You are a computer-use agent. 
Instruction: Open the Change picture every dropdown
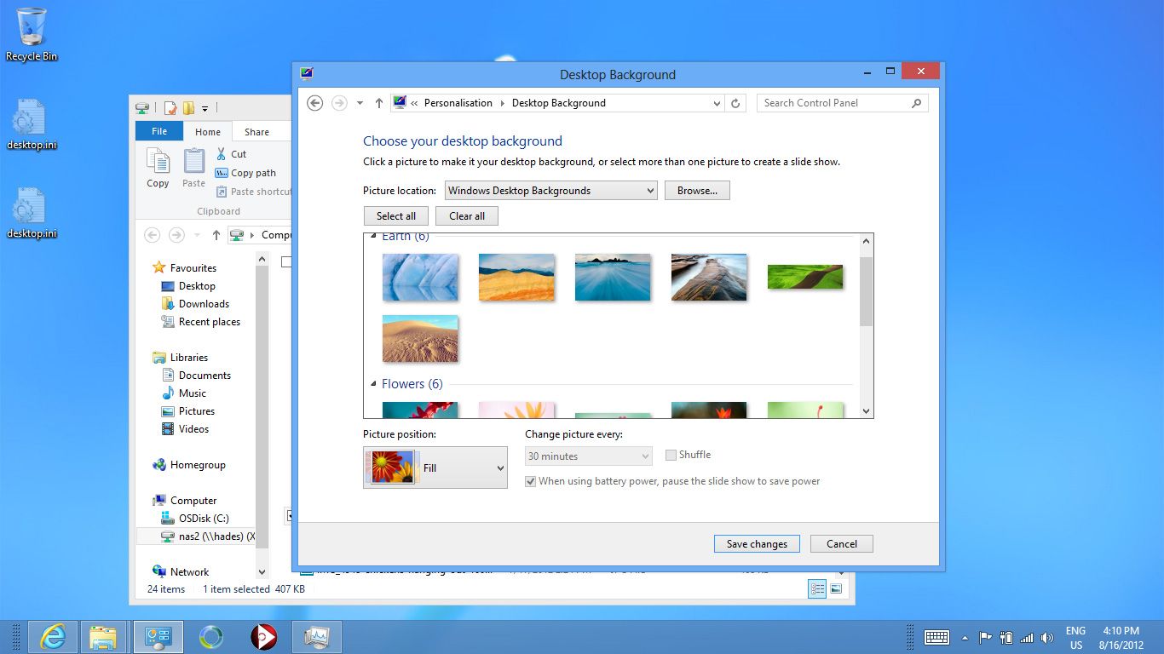pyautogui.click(x=588, y=456)
